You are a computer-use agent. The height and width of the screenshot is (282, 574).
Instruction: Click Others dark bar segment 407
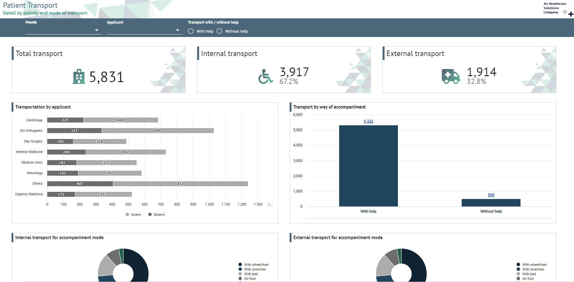click(x=80, y=184)
